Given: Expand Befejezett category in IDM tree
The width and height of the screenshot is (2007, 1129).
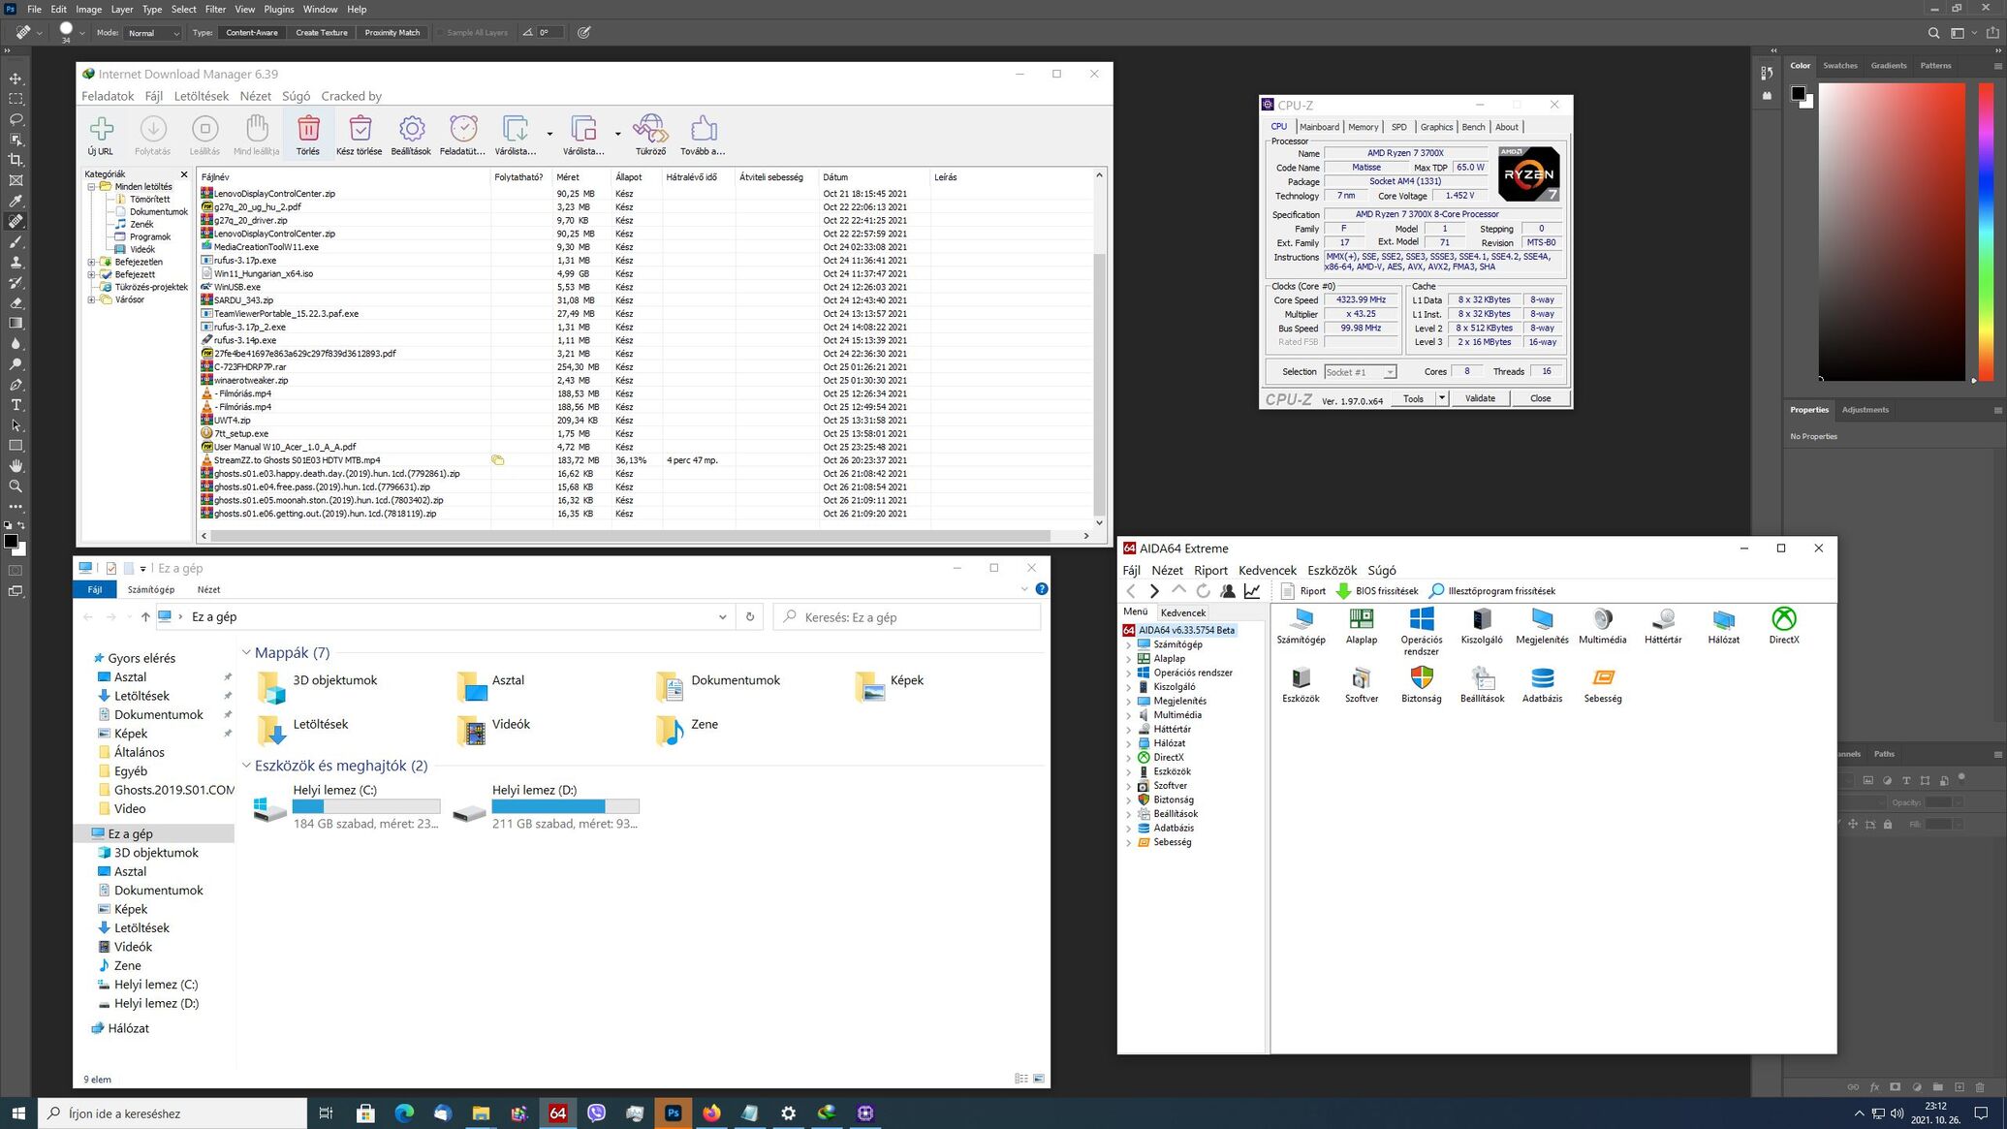Looking at the screenshot, I should click(x=92, y=274).
